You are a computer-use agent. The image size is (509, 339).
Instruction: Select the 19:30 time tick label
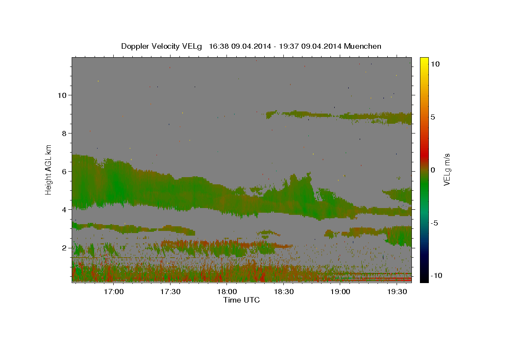click(397, 292)
